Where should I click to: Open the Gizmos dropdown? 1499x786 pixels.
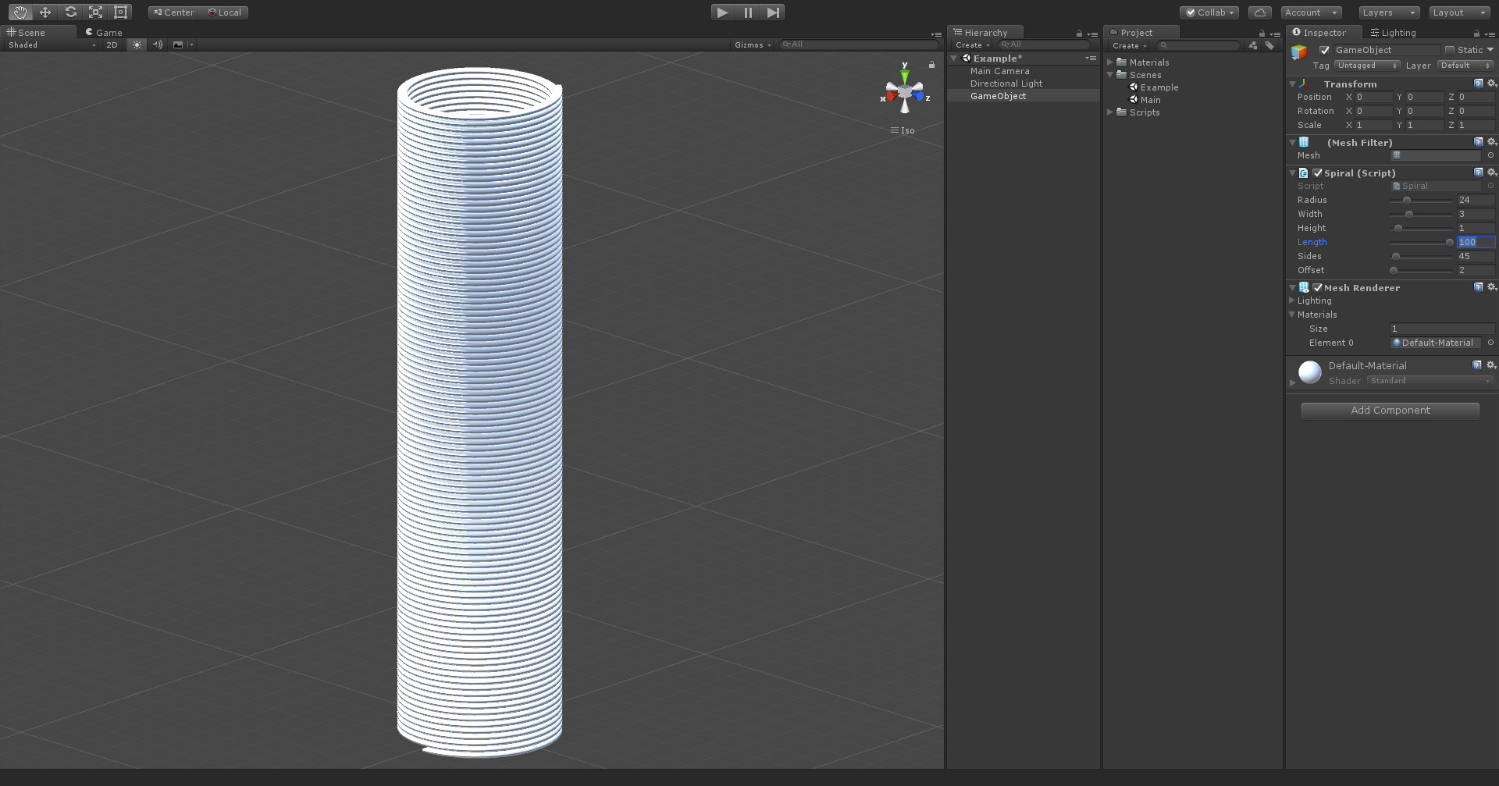click(753, 44)
